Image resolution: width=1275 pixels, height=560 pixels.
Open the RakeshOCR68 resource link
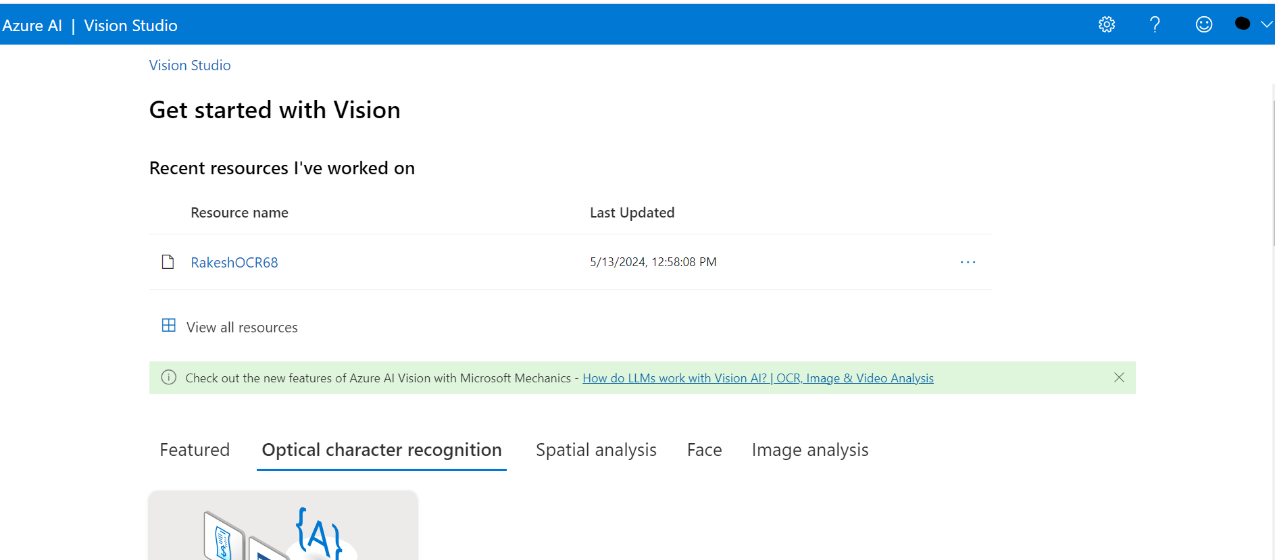234,263
